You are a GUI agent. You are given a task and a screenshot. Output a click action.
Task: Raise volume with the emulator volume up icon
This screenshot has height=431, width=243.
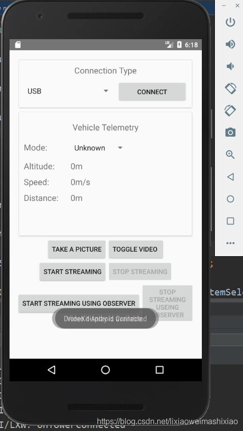[x=230, y=44]
